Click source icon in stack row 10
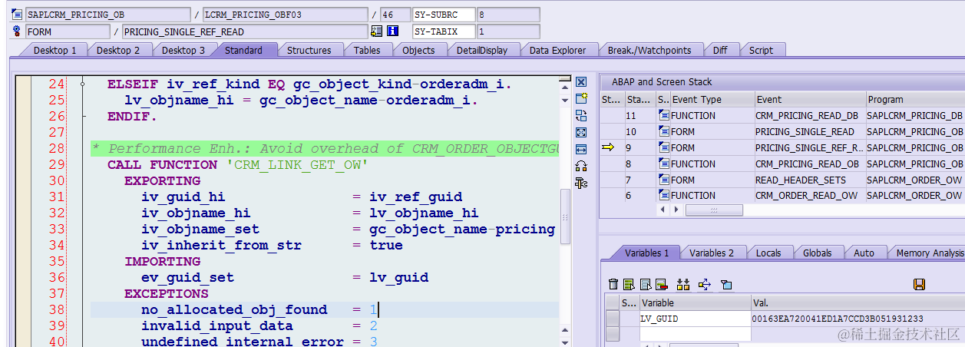The image size is (965, 347). pos(663,131)
